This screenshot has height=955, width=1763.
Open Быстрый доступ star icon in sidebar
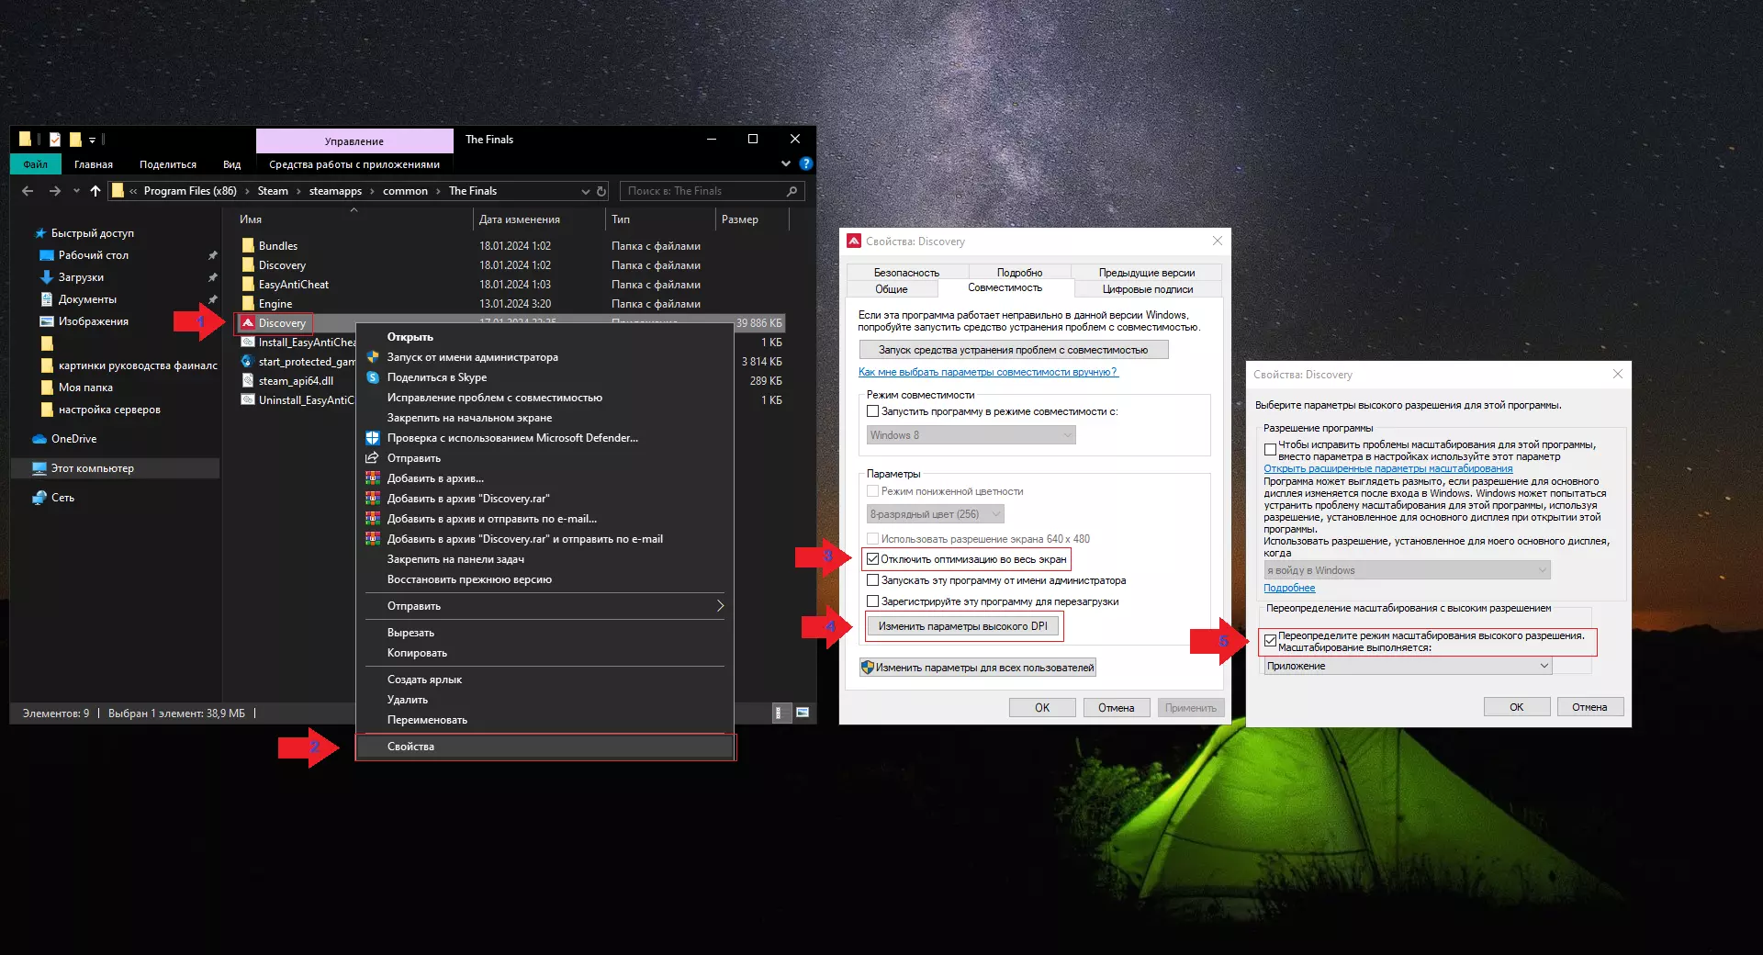40,233
